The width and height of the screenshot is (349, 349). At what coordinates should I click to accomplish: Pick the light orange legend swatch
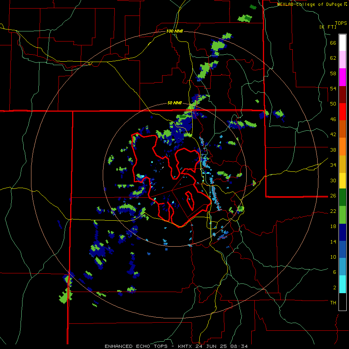[342, 147]
